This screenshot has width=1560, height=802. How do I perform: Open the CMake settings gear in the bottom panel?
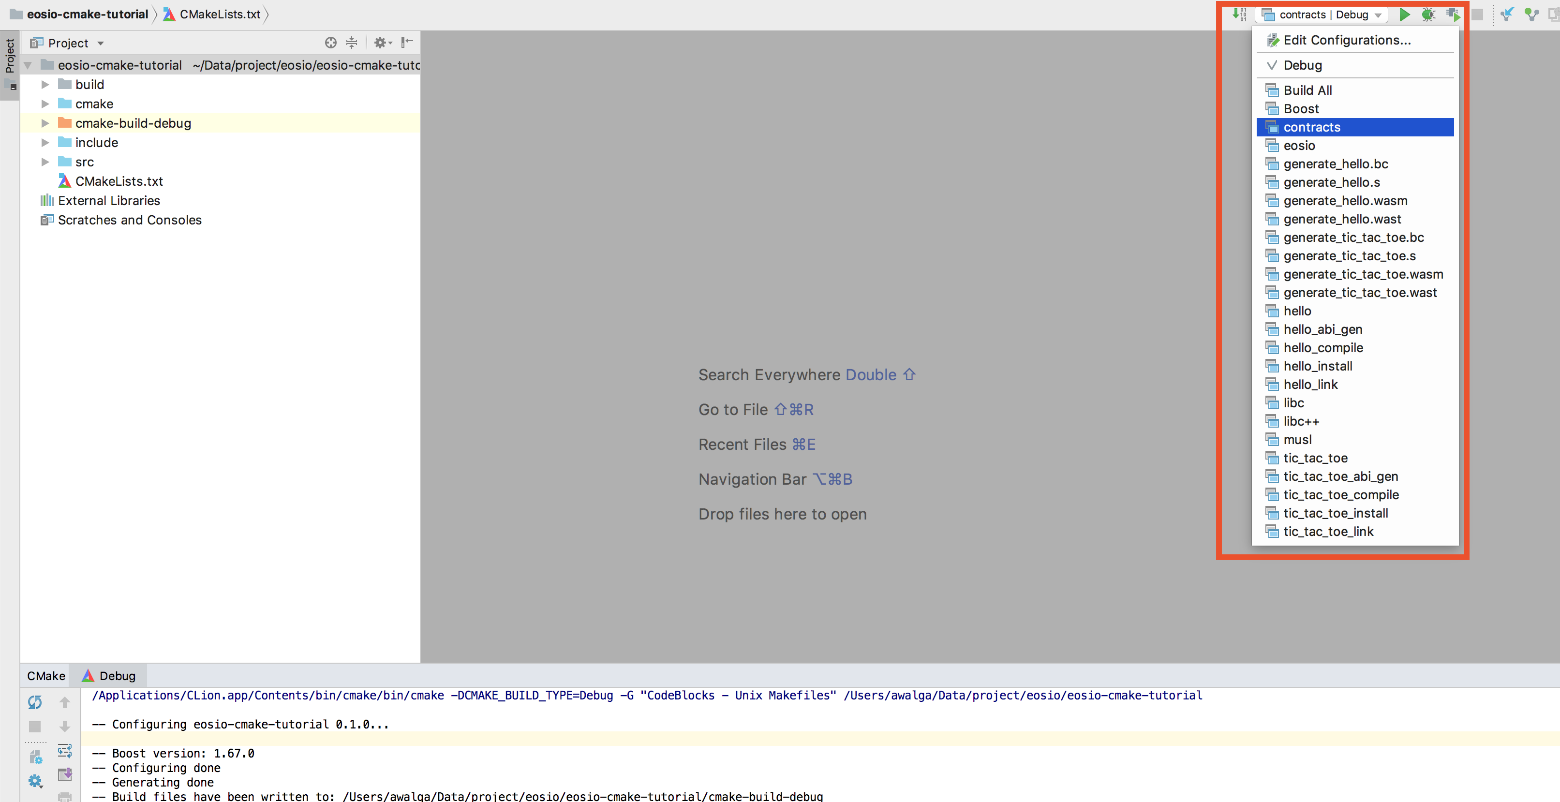[x=35, y=781]
